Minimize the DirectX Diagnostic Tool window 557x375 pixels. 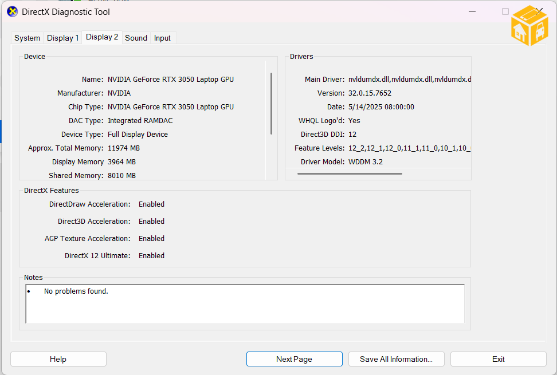(x=472, y=11)
